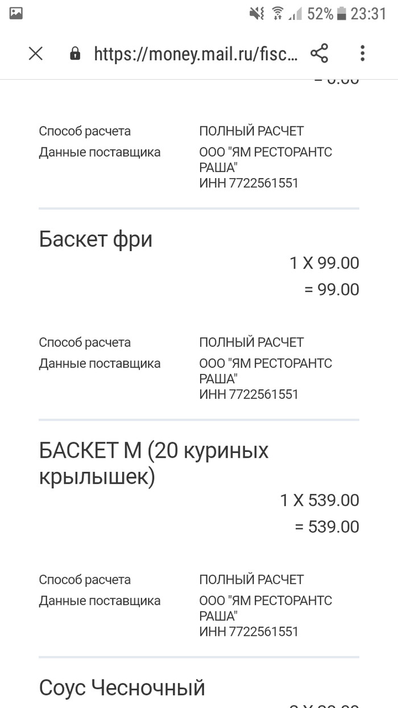Open the share icon in toolbar
398x708 pixels.
click(x=320, y=53)
